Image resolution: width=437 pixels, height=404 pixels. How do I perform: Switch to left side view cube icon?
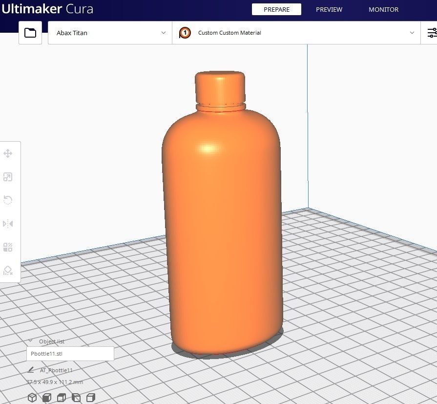(x=76, y=397)
